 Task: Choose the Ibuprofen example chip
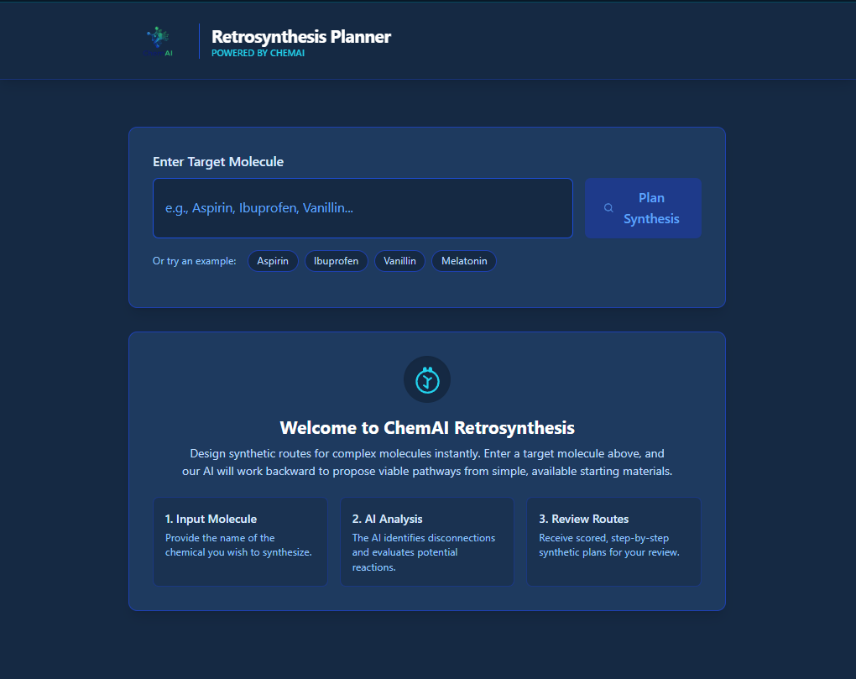[336, 261]
